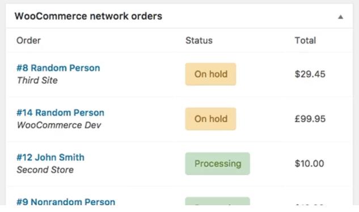
Task: Select the $10.00 total amount
Action: tap(309, 163)
